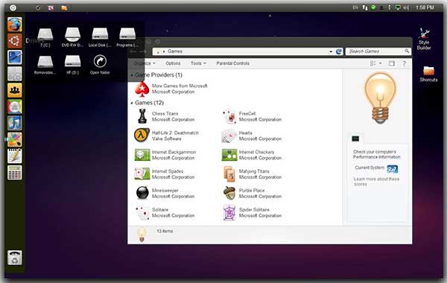The height and width of the screenshot is (283, 447).
Task: Select FreeCell game entry
Action: pos(252,116)
